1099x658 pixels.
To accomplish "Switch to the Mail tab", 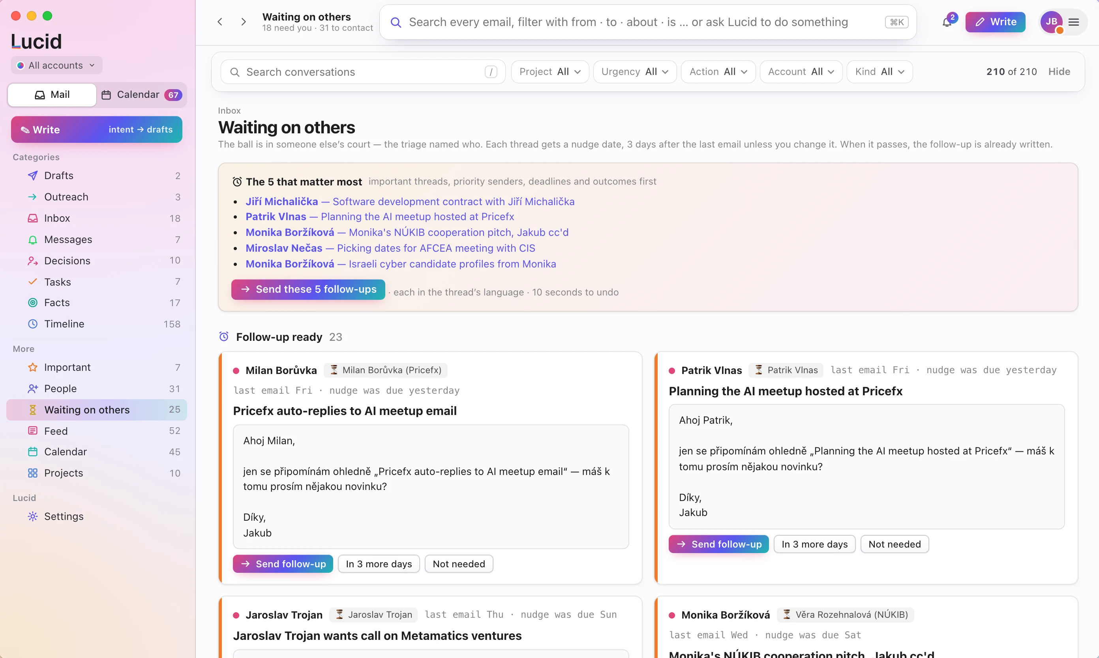I will [52, 94].
